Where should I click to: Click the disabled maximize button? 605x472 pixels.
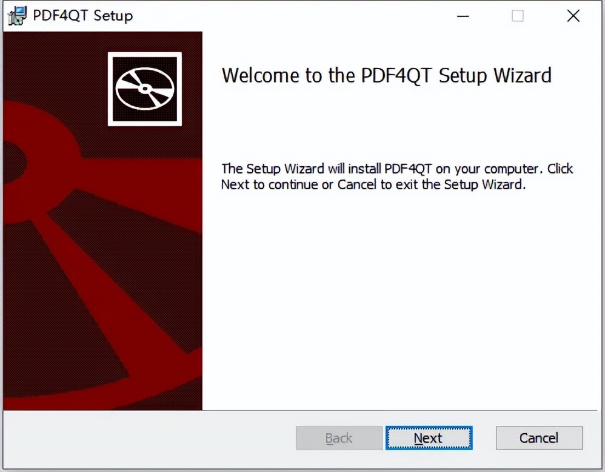[x=518, y=16]
